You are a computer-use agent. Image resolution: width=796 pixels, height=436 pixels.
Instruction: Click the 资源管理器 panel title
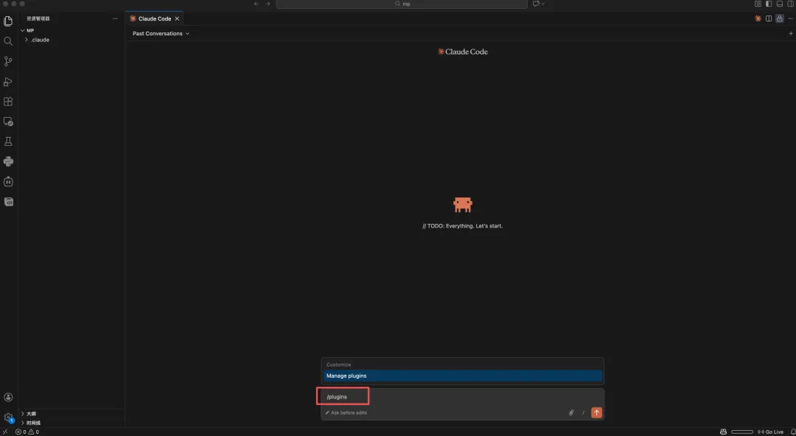point(38,18)
